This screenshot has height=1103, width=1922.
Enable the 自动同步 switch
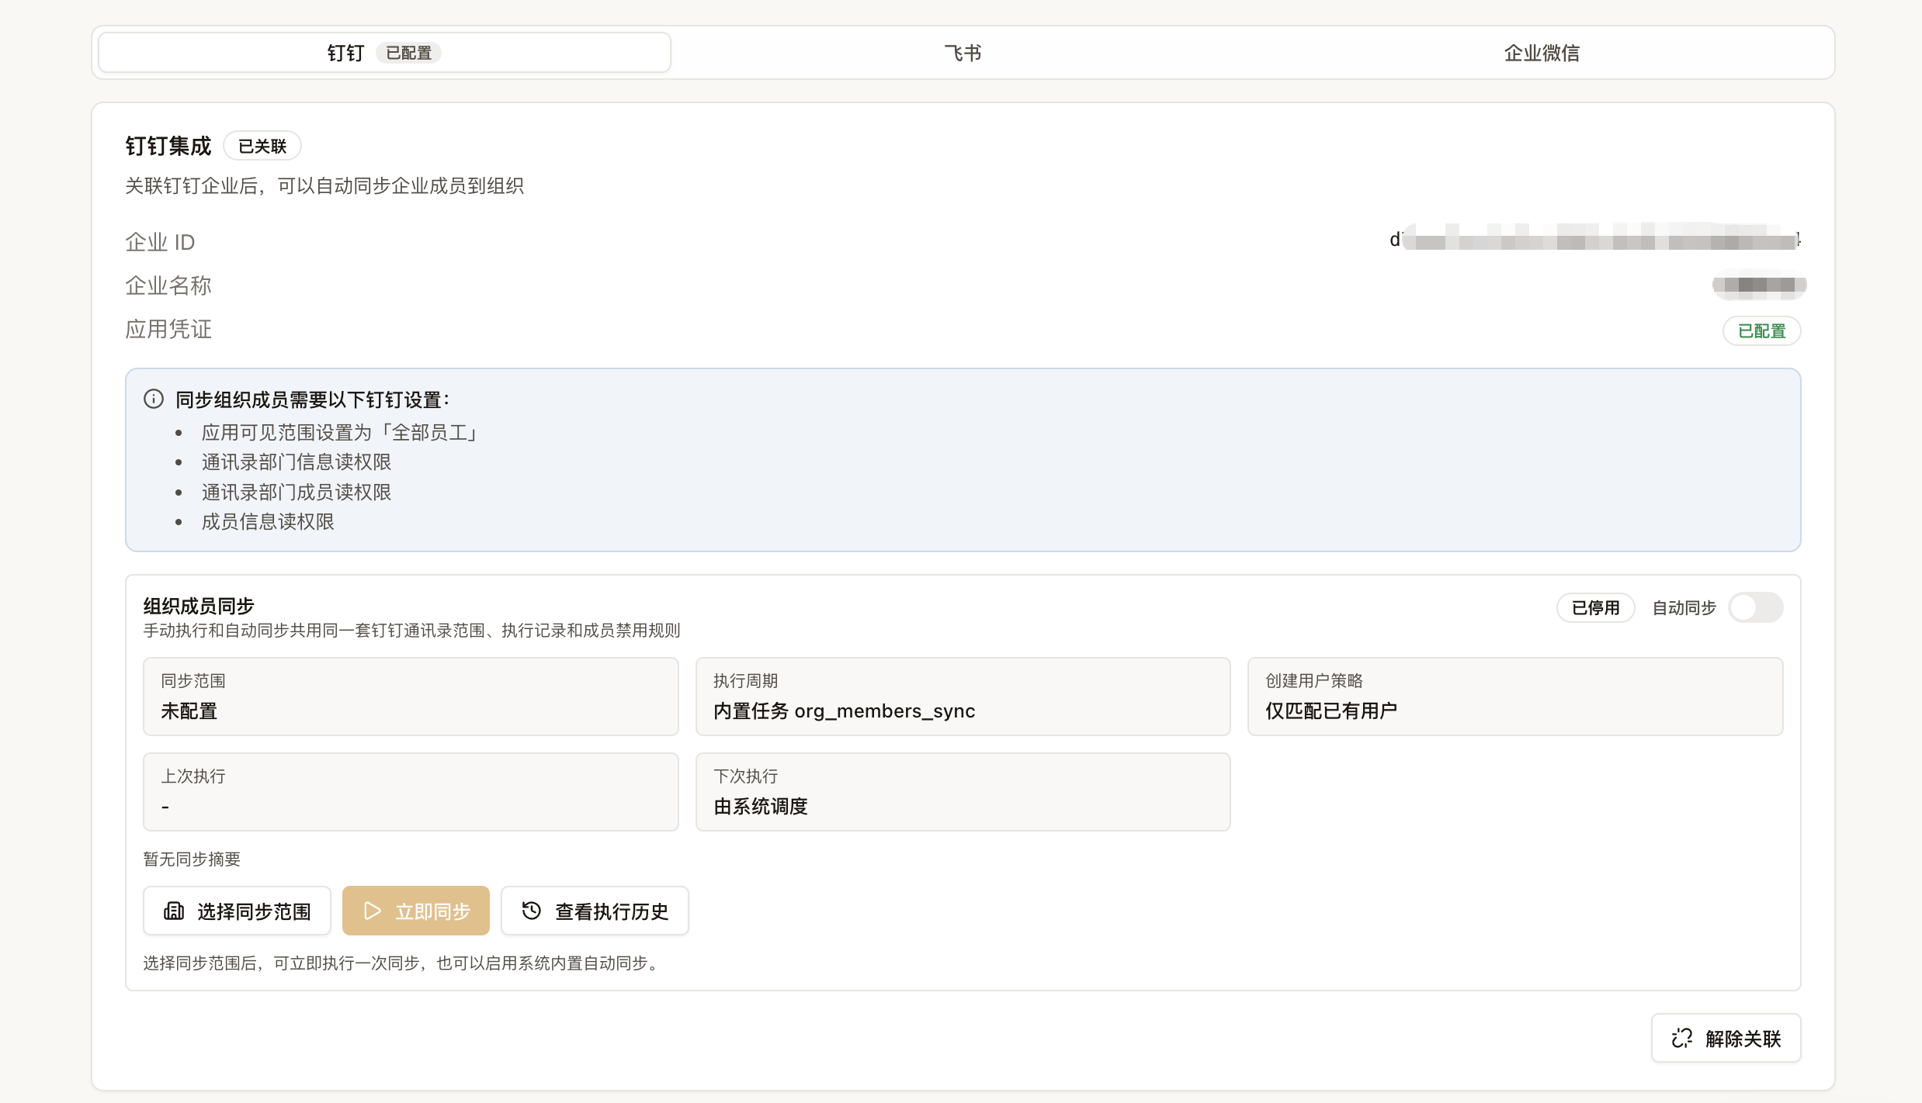point(1755,607)
